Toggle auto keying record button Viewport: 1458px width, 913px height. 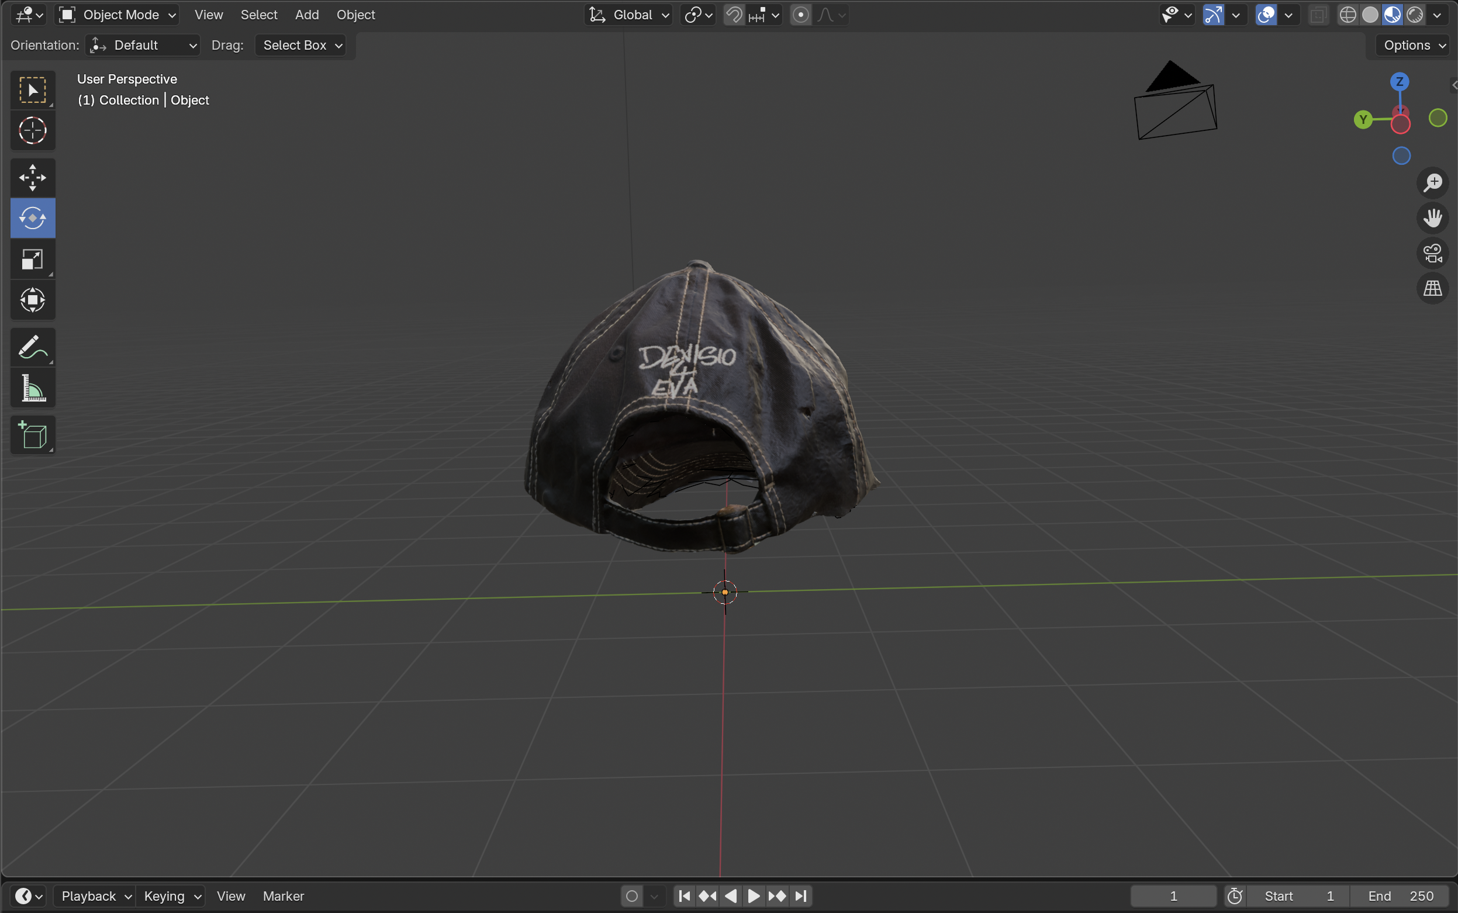point(632,896)
